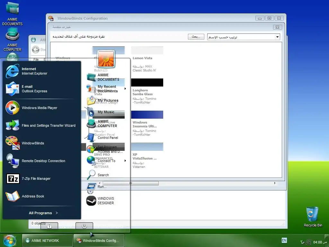329x247 pixels.
Task: Select ANIME DOCUMENTS desktop icon
Action: coord(13,14)
